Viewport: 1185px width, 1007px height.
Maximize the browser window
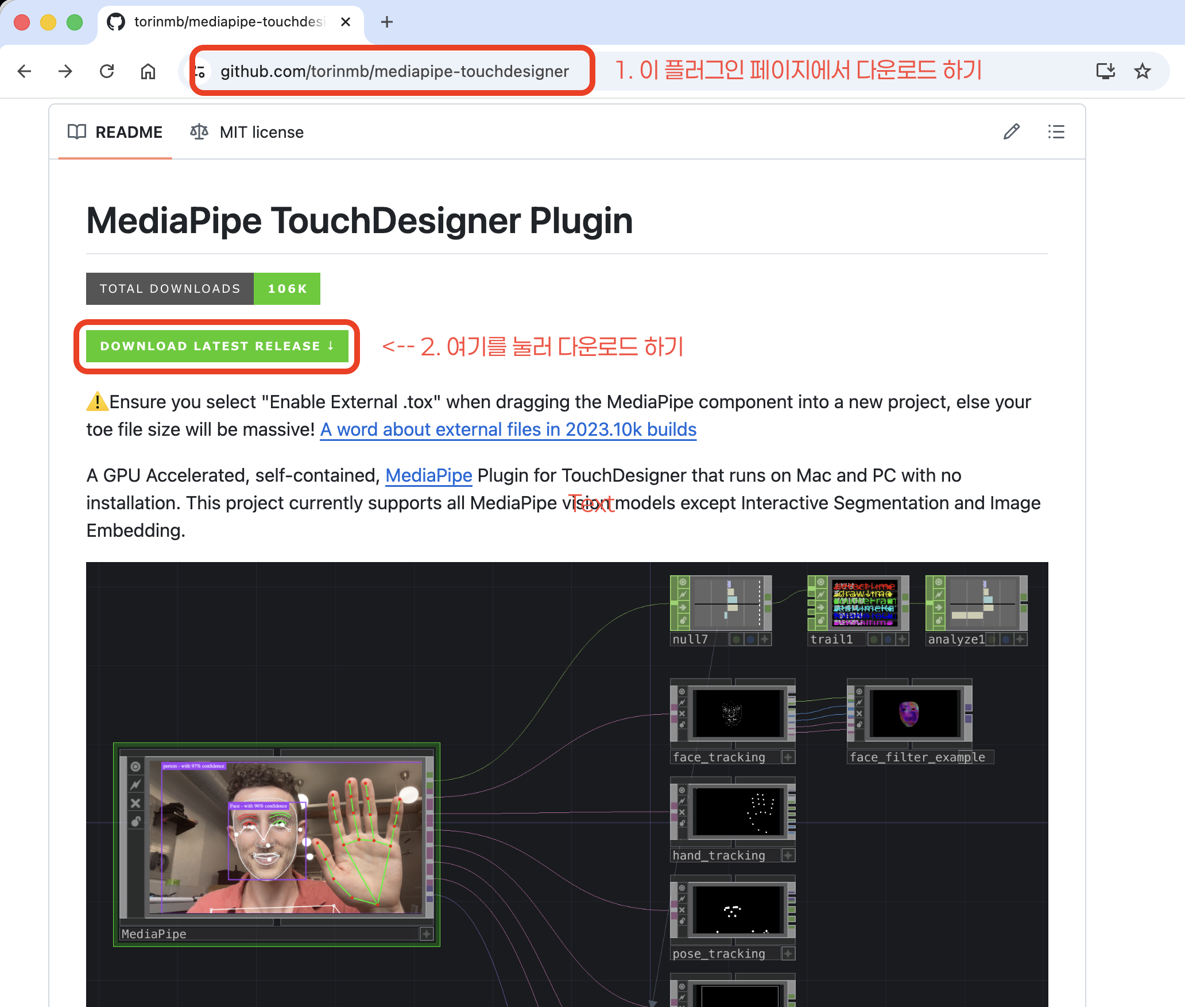click(75, 22)
